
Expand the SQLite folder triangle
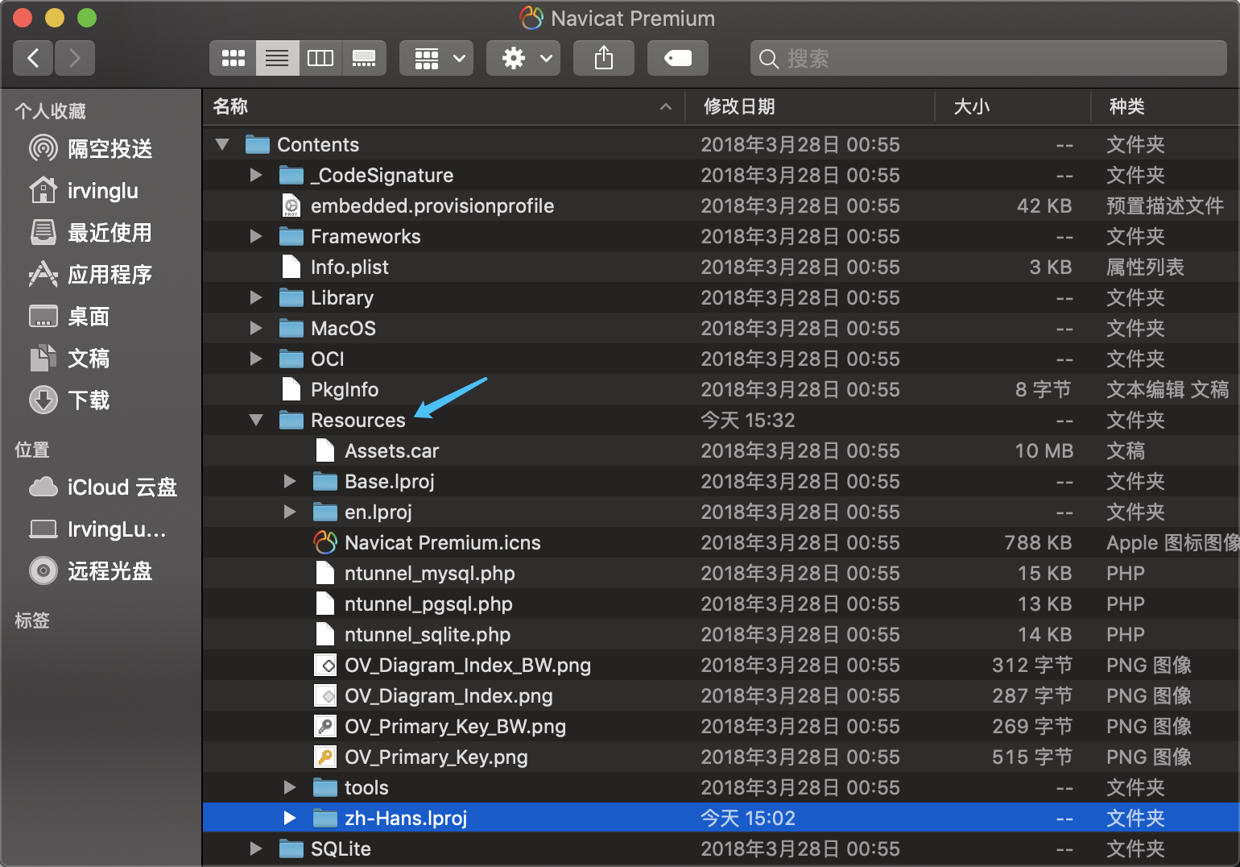256,849
